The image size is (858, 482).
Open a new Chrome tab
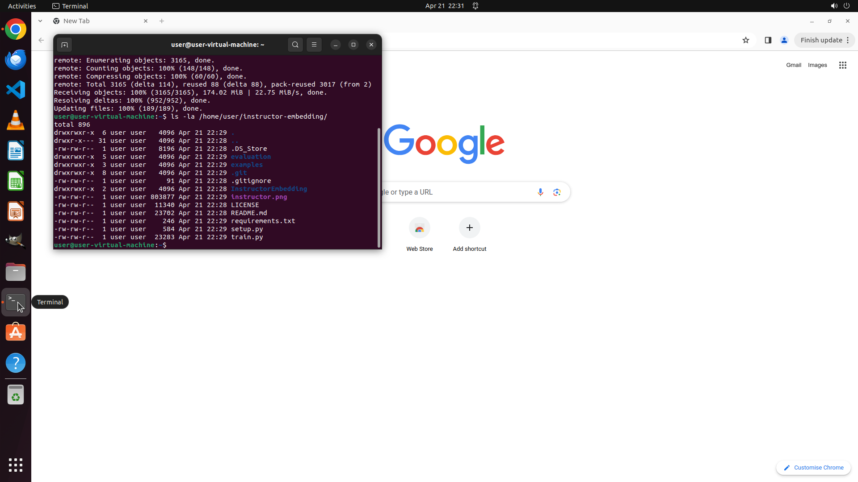click(162, 21)
